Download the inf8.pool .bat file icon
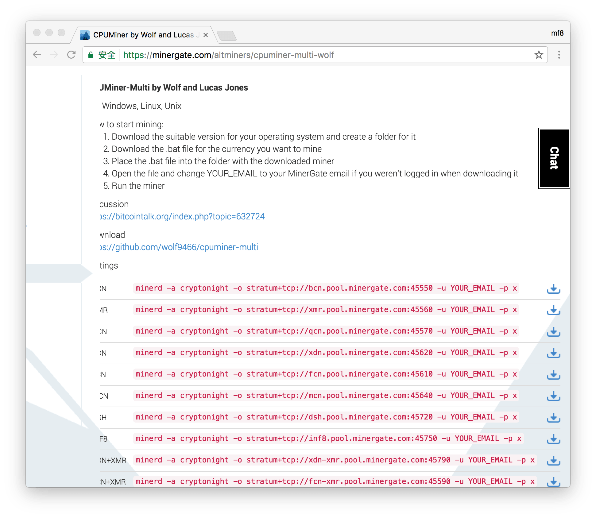Screen dimensions: 596x518 click(553, 439)
